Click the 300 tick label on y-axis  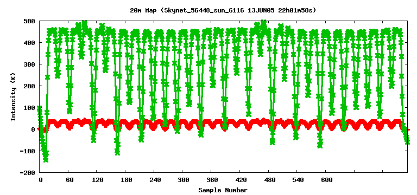[x=29, y=64]
